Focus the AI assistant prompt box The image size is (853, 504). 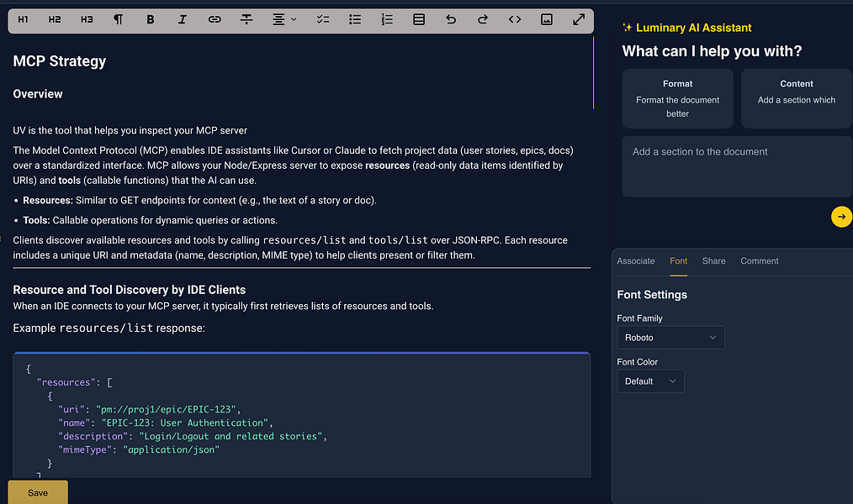737,166
